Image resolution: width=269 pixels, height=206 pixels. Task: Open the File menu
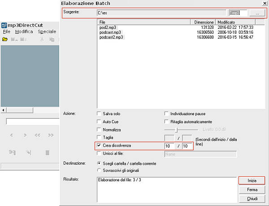point(6,32)
